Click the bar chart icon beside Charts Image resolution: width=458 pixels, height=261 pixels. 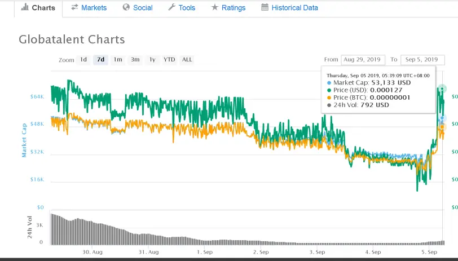click(25, 7)
